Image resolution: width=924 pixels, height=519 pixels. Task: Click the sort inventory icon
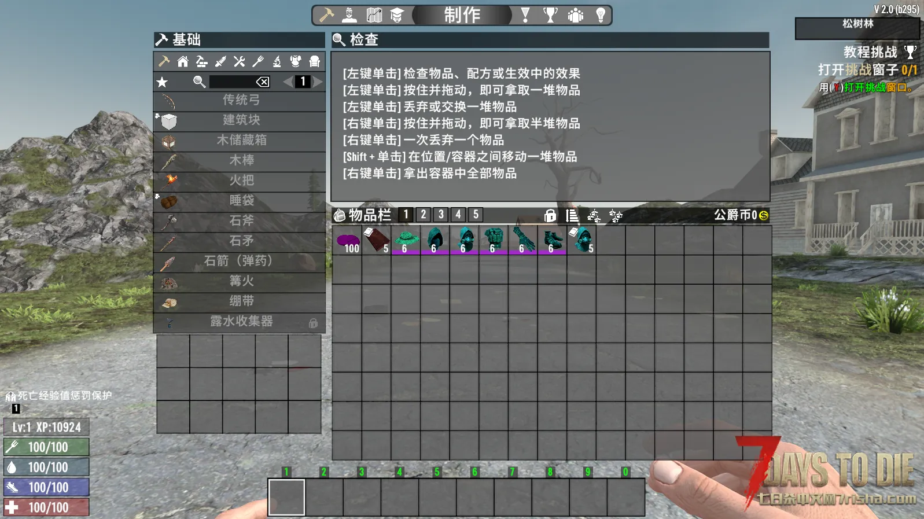(x=572, y=215)
